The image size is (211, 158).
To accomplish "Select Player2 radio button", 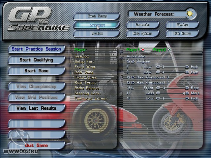I will [169, 50].
